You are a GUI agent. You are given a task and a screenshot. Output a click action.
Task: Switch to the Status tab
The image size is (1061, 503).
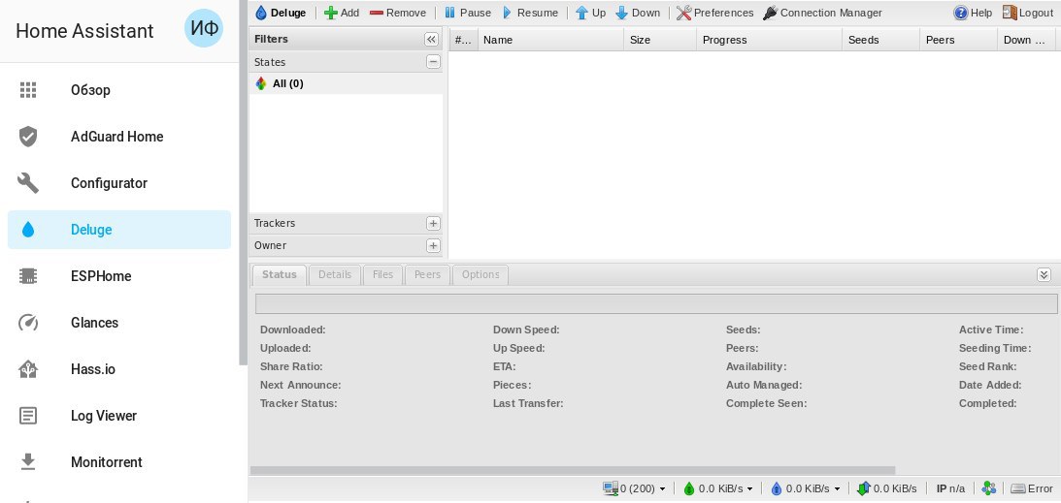point(280,275)
